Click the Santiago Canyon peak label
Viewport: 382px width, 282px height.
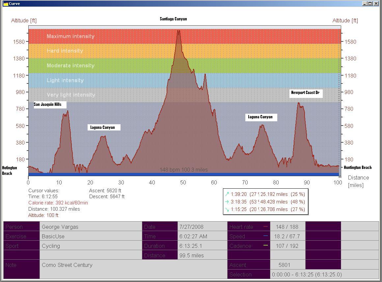click(x=173, y=19)
